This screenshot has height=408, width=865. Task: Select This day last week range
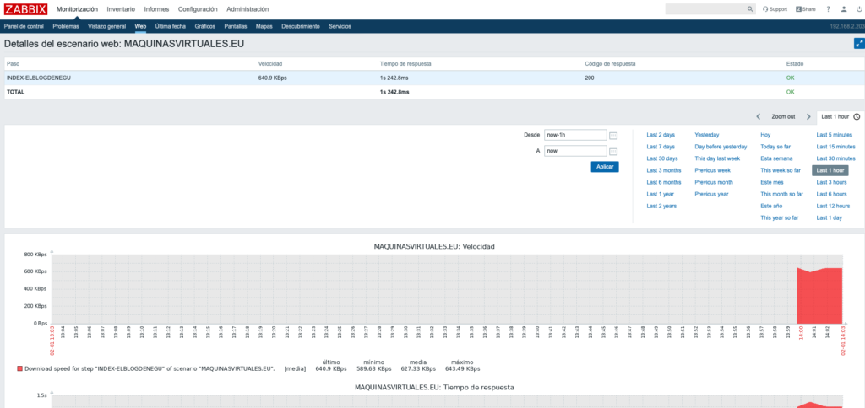pyautogui.click(x=717, y=158)
